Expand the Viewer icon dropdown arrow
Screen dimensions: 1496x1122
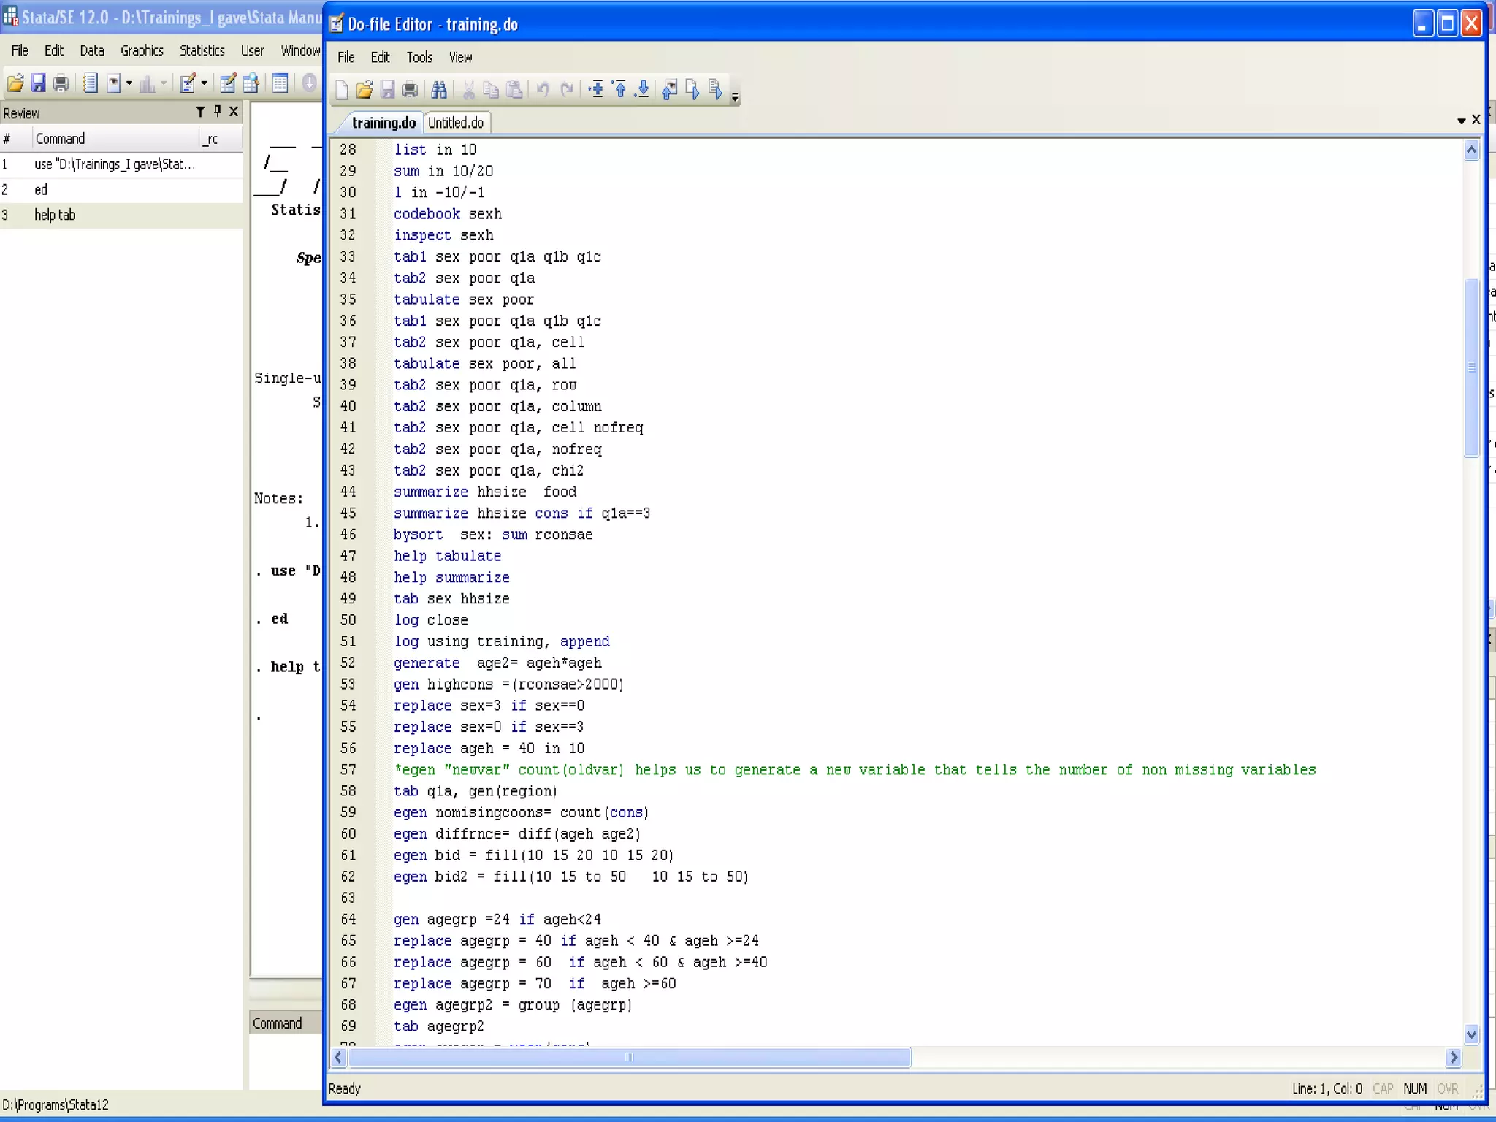pyautogui.click(x=129, y=83)
